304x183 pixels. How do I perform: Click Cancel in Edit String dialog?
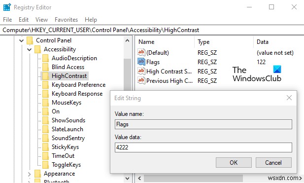[x=273, y=163]
